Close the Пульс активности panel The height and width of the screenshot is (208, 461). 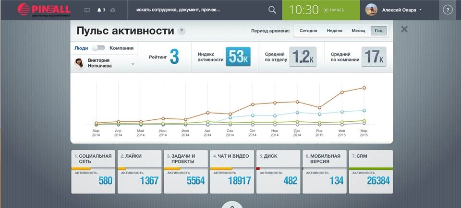pyautogui.click(x=404, y=29)
